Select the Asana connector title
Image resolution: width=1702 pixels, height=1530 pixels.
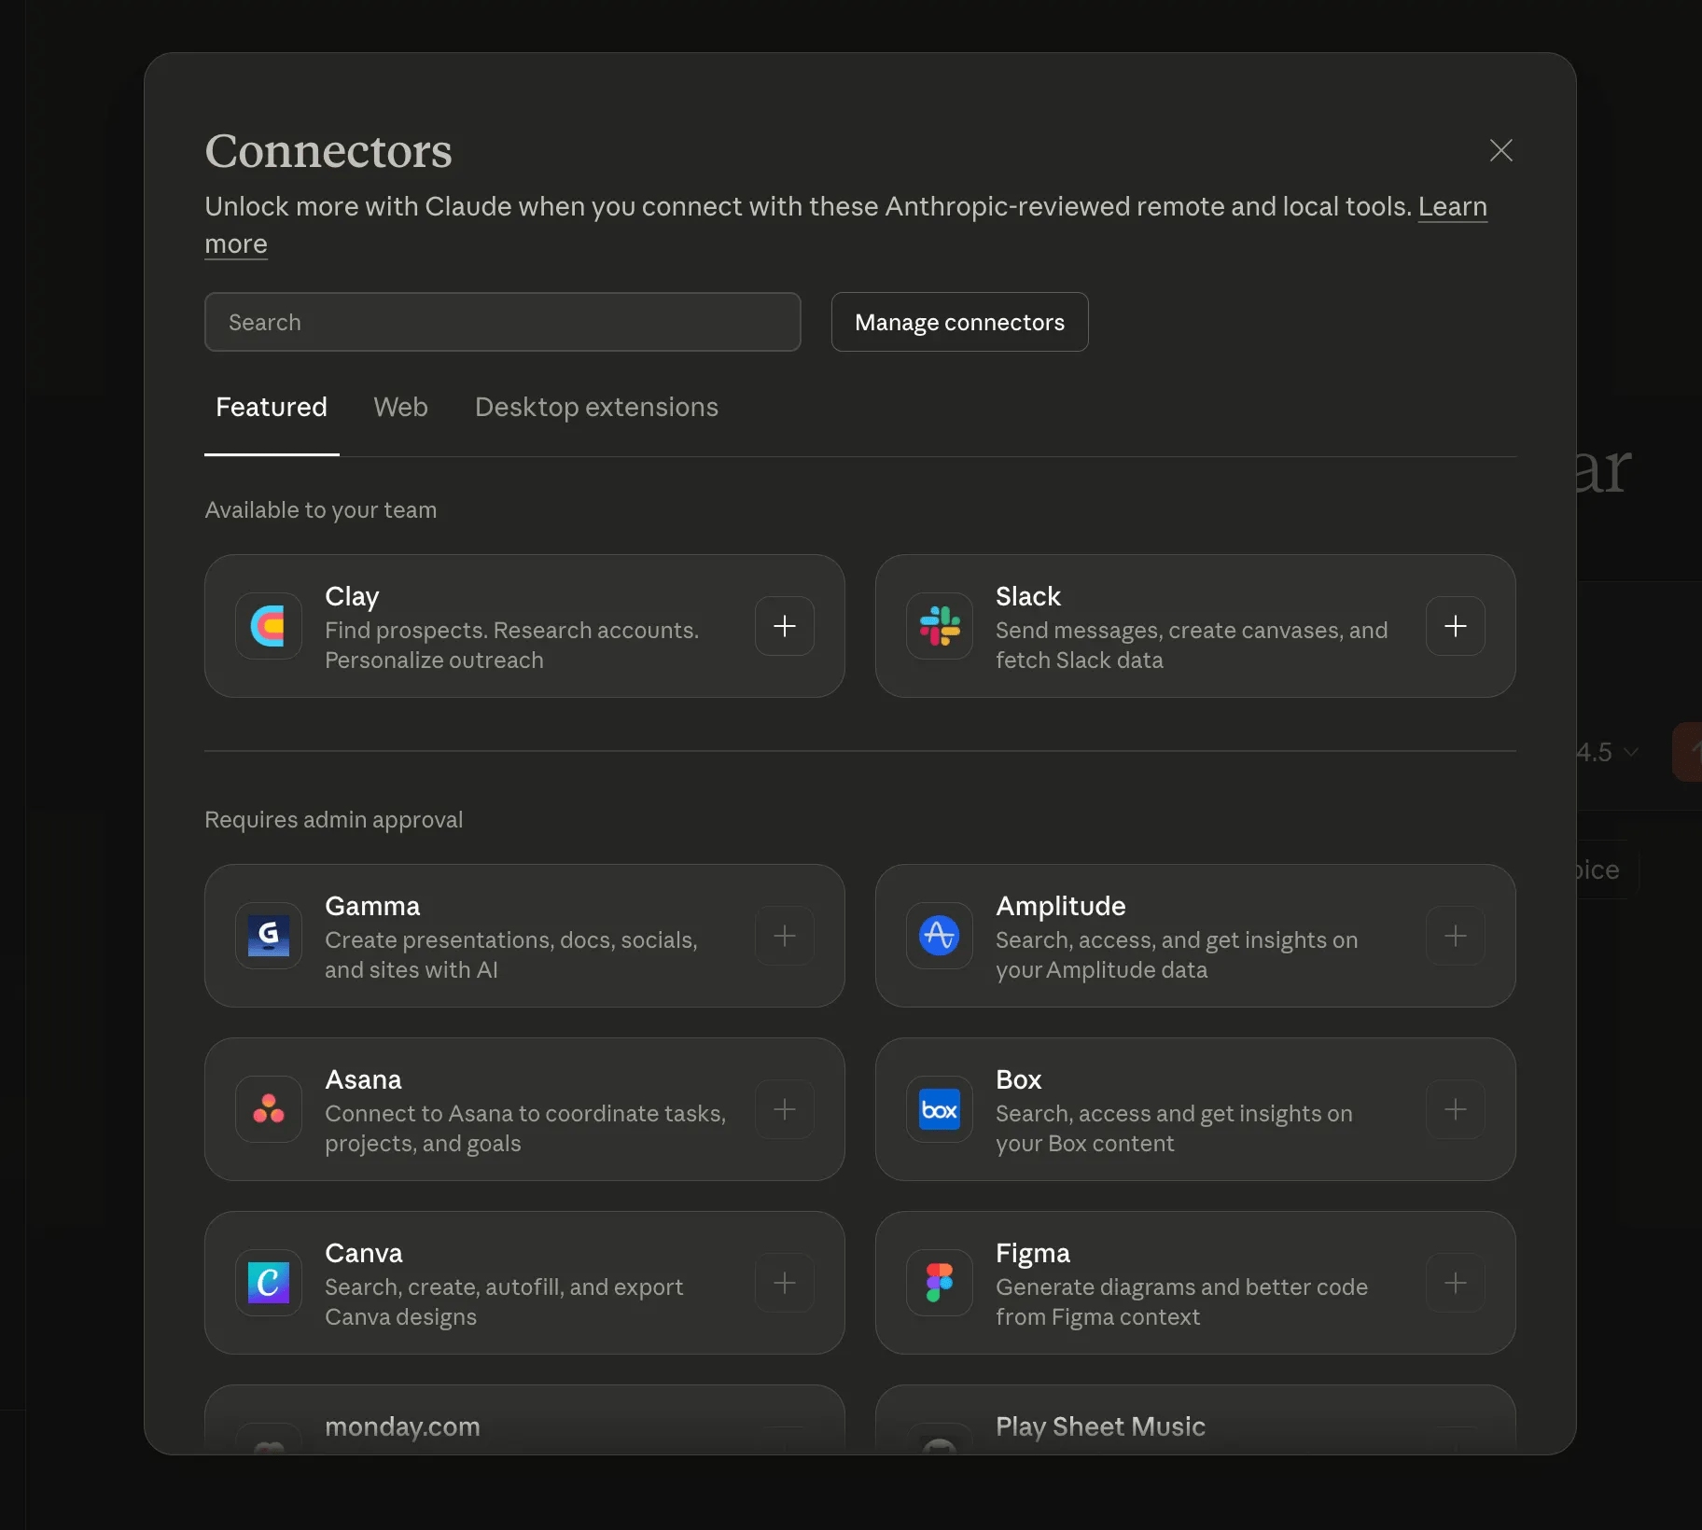pos(363,1079)
